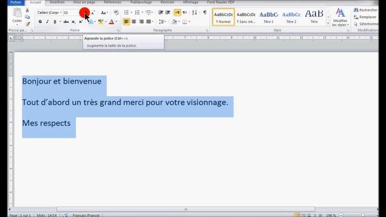Open the Calibri font name dropdown

[x=61, y=13]
